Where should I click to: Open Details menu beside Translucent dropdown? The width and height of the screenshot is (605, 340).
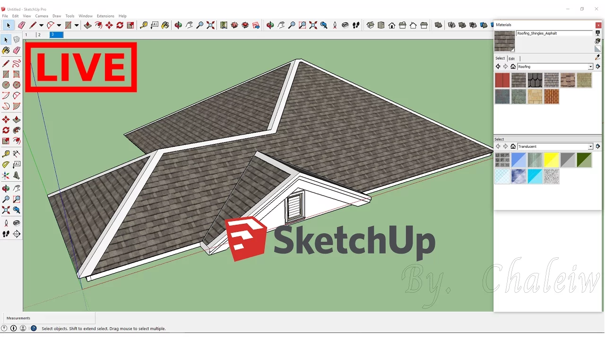click(598, 146)
